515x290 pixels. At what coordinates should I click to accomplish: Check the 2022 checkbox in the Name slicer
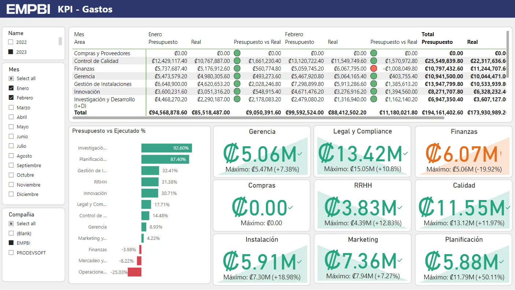pos(11,42)
